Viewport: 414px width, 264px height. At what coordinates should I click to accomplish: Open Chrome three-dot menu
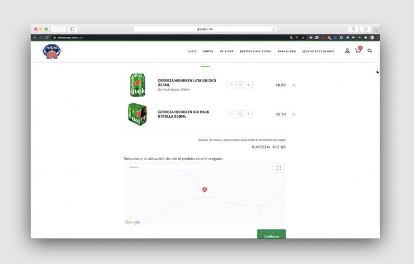(378, 37)
